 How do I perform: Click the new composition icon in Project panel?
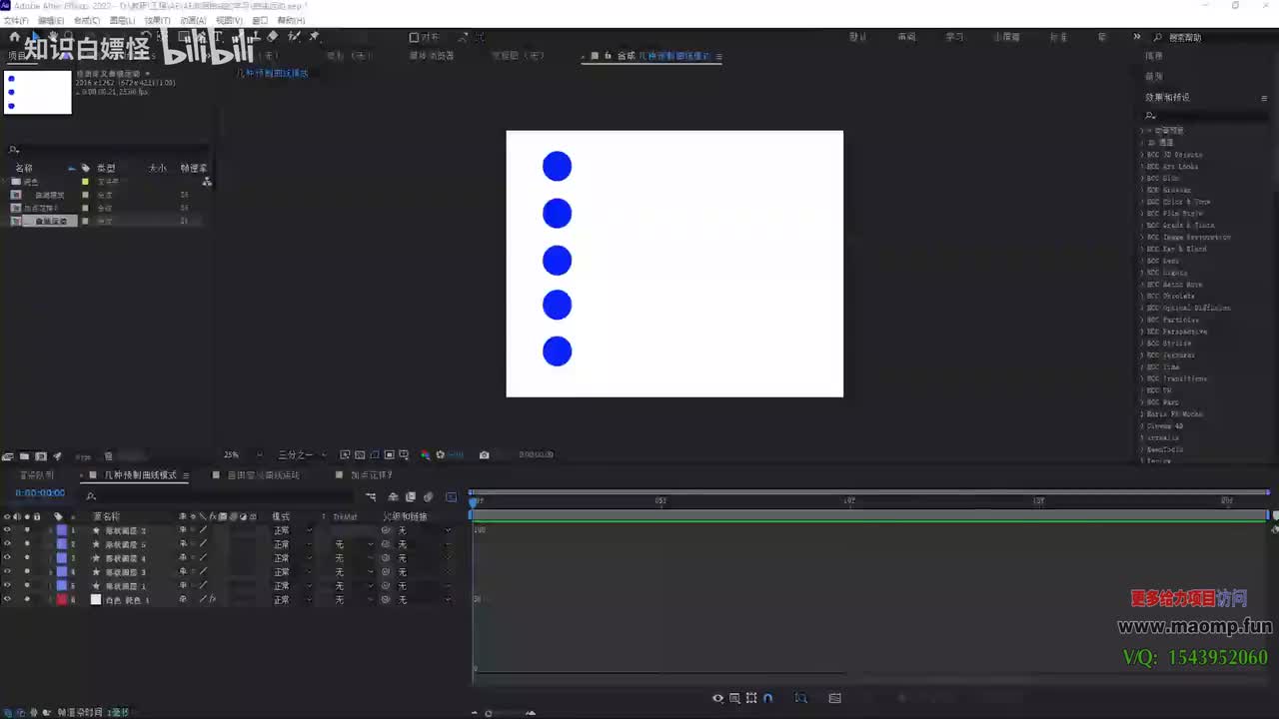(x=41, y=456)
